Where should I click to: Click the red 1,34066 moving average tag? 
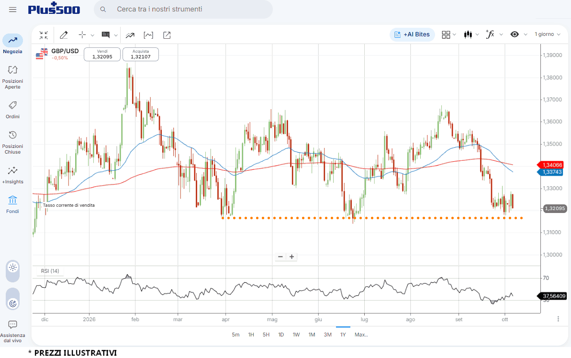click(551, 165)
